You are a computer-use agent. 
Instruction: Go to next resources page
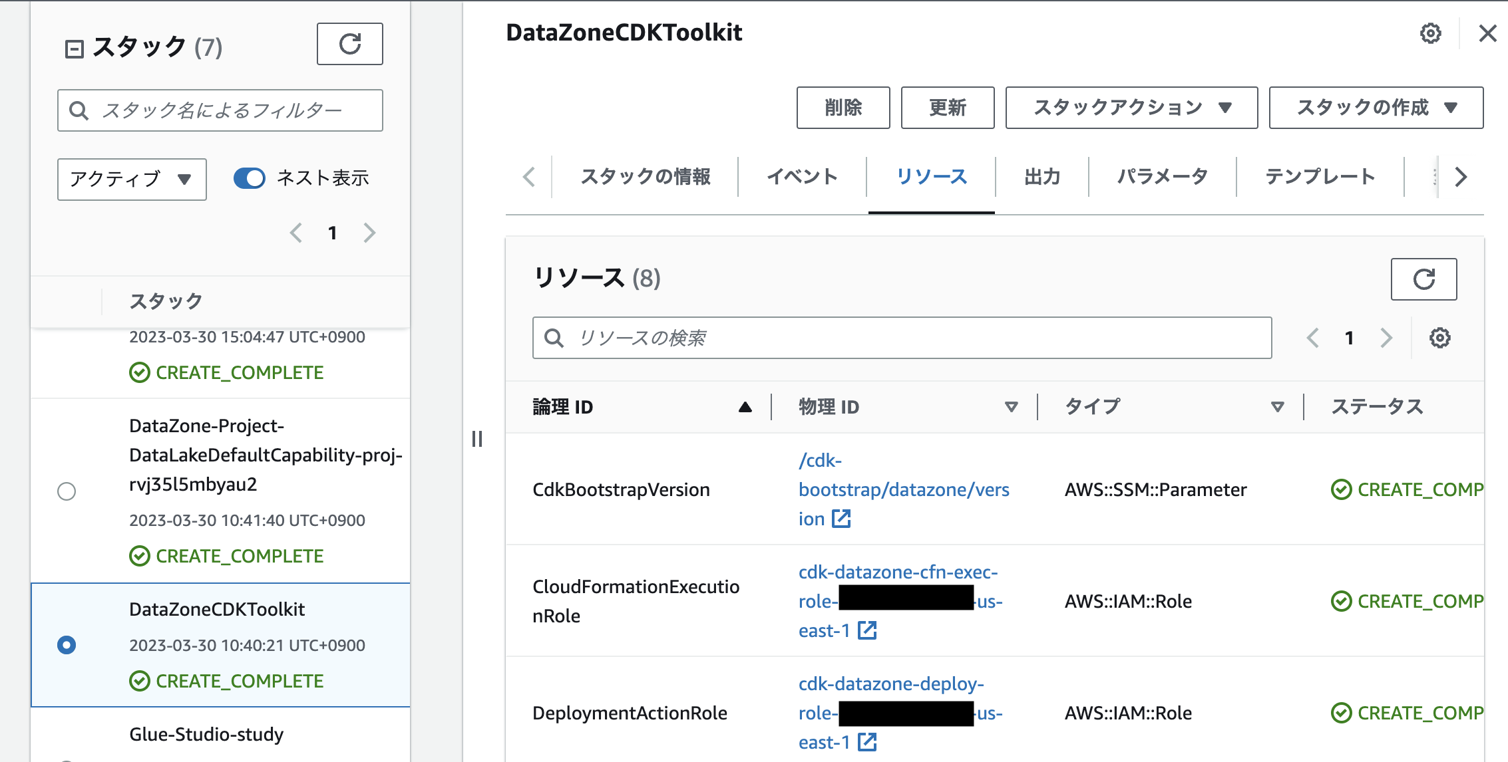(x=1386, y=338)
